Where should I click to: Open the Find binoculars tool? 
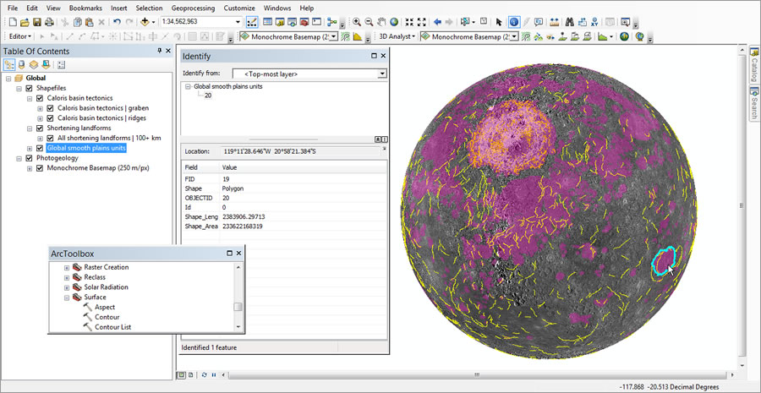[x=570, y=21]
